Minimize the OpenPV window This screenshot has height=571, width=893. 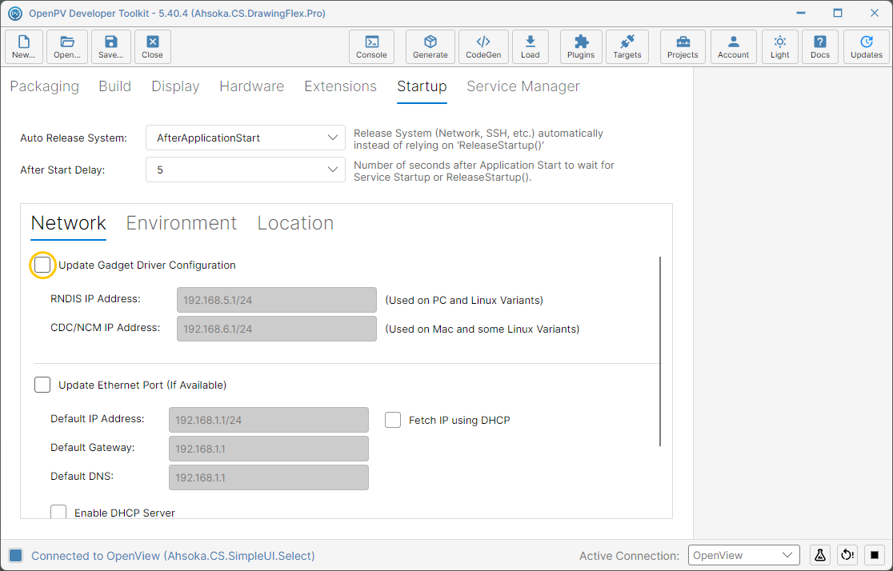(801, 13)
